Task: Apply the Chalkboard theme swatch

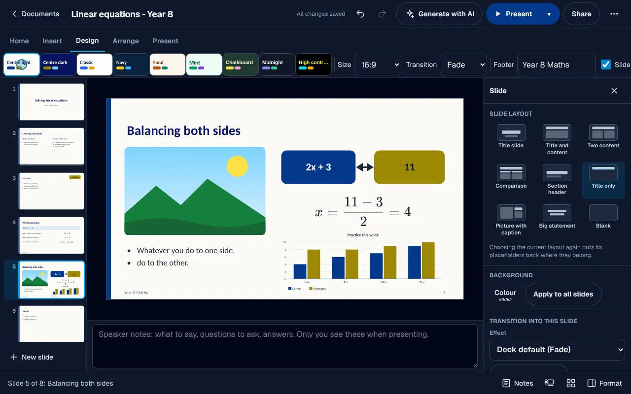Action: [241, 65]
